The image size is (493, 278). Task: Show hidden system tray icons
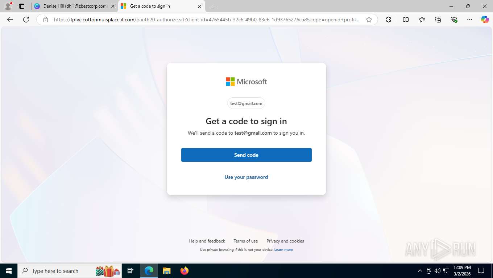(420, 271)
